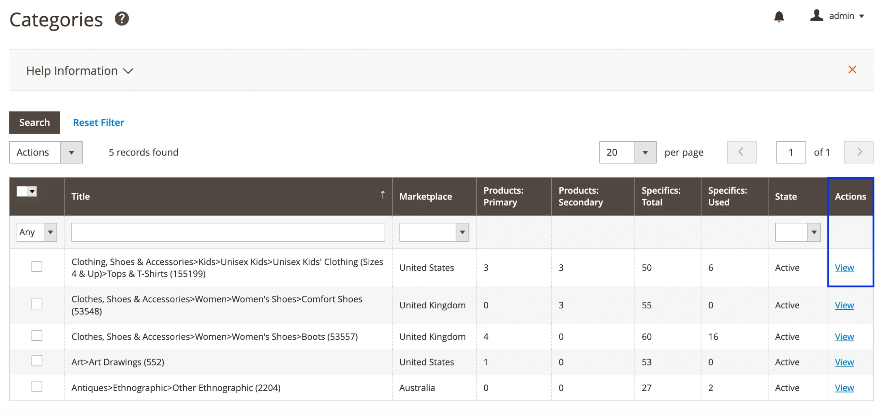
Task: Click the Title column sort arrow
Action: point(383,195)
